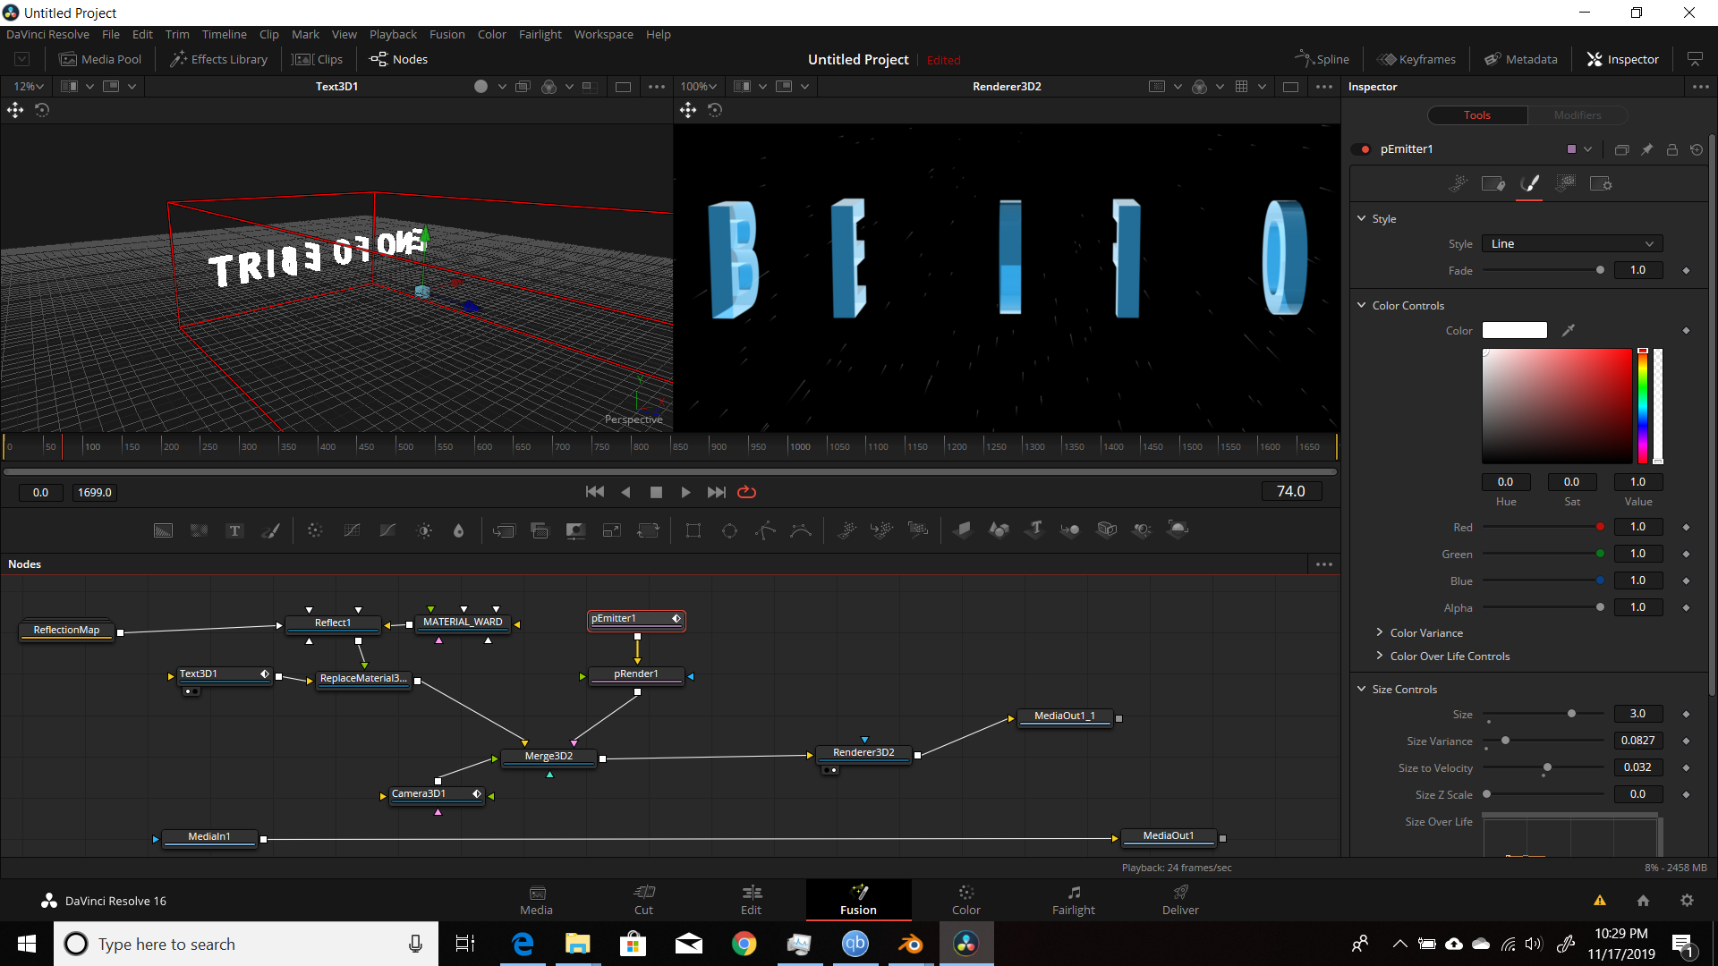Add a Paint node from the toolbar
This screenshot has height=966, width=1718.
click(270, 530)
